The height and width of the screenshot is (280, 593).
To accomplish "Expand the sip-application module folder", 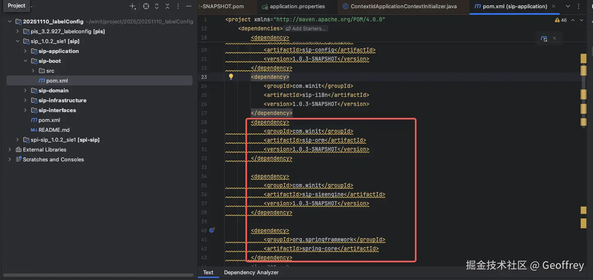I will pyautogui.click(x=25, y=51).
